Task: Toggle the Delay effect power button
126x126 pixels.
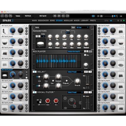Action: 35,72
